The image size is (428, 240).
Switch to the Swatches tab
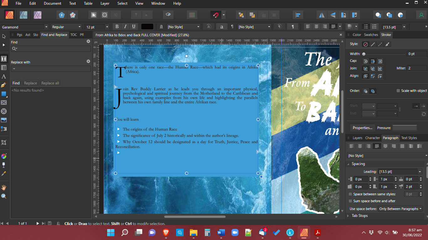371,35
